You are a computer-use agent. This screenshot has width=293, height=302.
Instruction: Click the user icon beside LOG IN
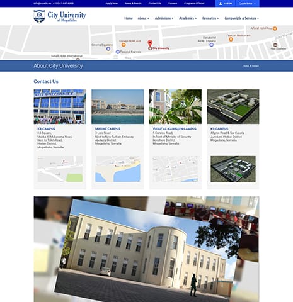[x=221, y=4]
